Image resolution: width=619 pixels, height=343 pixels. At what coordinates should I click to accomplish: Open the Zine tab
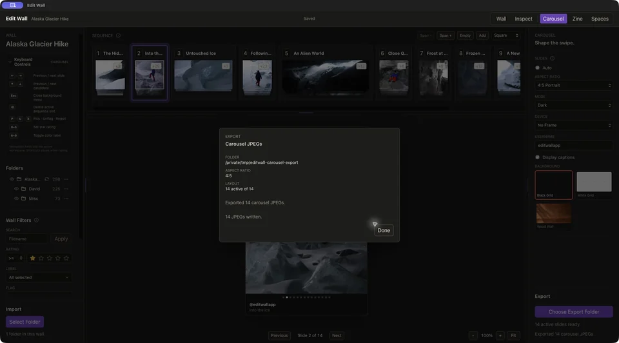[577, 19]
